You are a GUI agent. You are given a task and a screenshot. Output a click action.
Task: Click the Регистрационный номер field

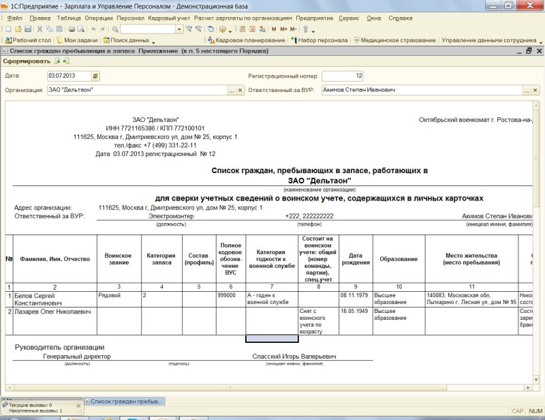click(343, 76)
